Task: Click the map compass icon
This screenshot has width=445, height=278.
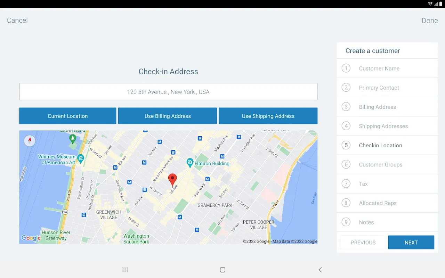Action: coord(30,140)
